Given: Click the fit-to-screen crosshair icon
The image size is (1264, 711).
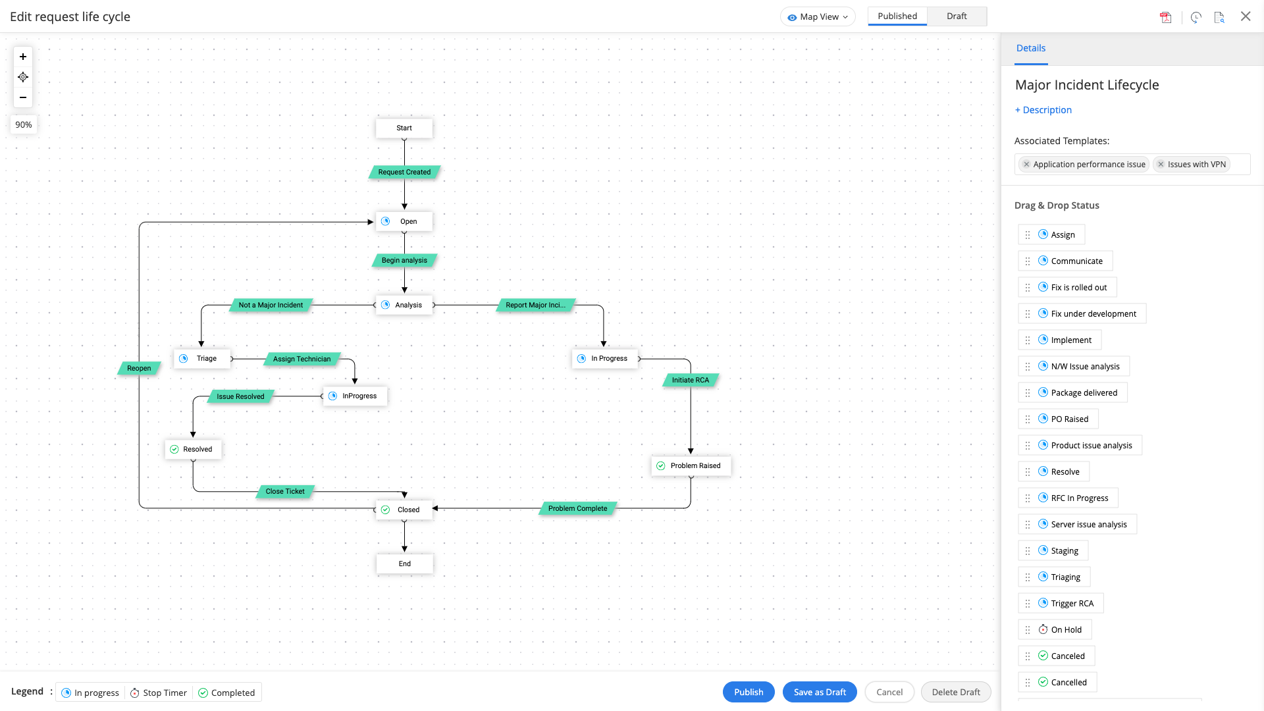Looking at the screenshot, I should [22, 77].
